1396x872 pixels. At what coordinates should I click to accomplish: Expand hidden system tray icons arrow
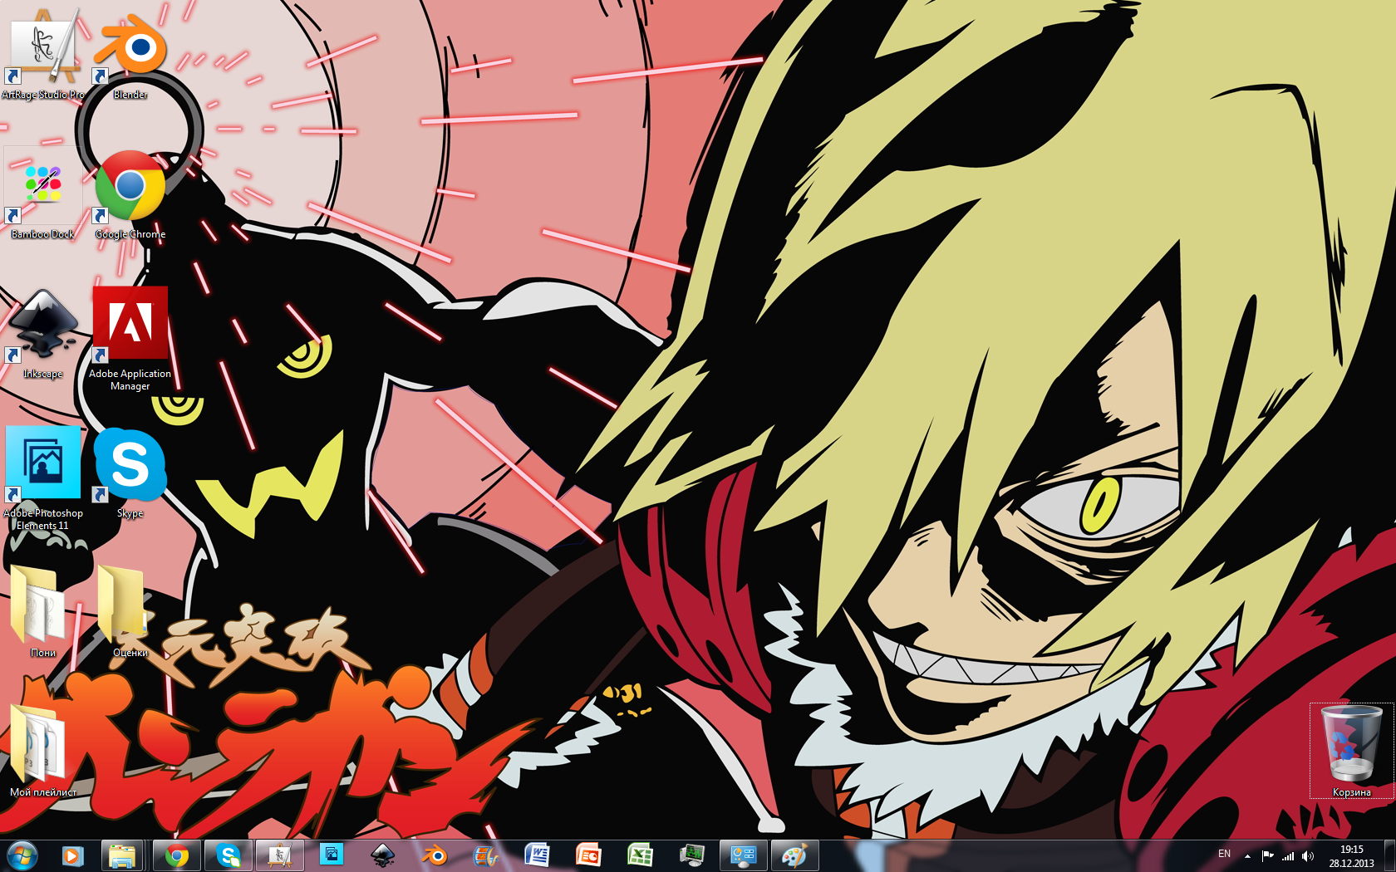tap(1247, 855)
